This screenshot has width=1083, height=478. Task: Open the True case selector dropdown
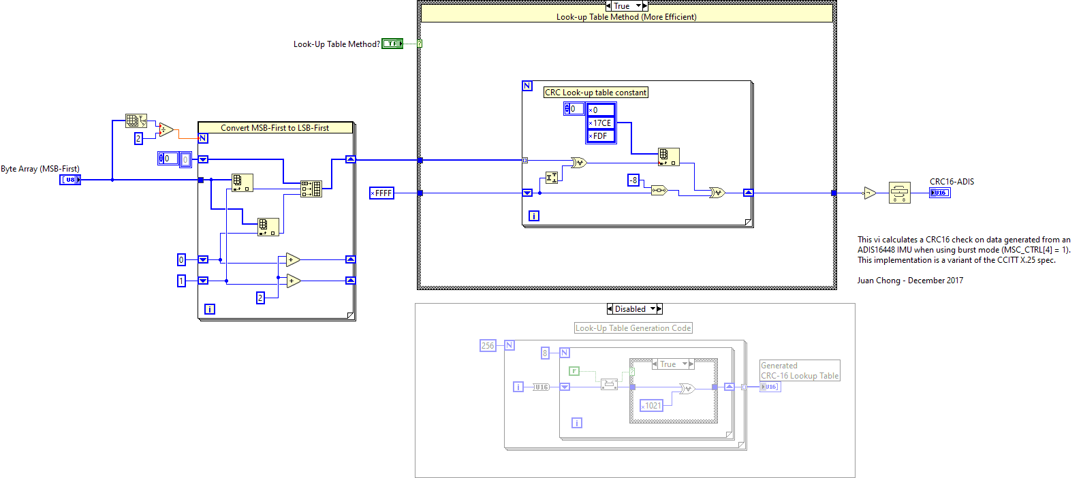(x=638, y=6)
